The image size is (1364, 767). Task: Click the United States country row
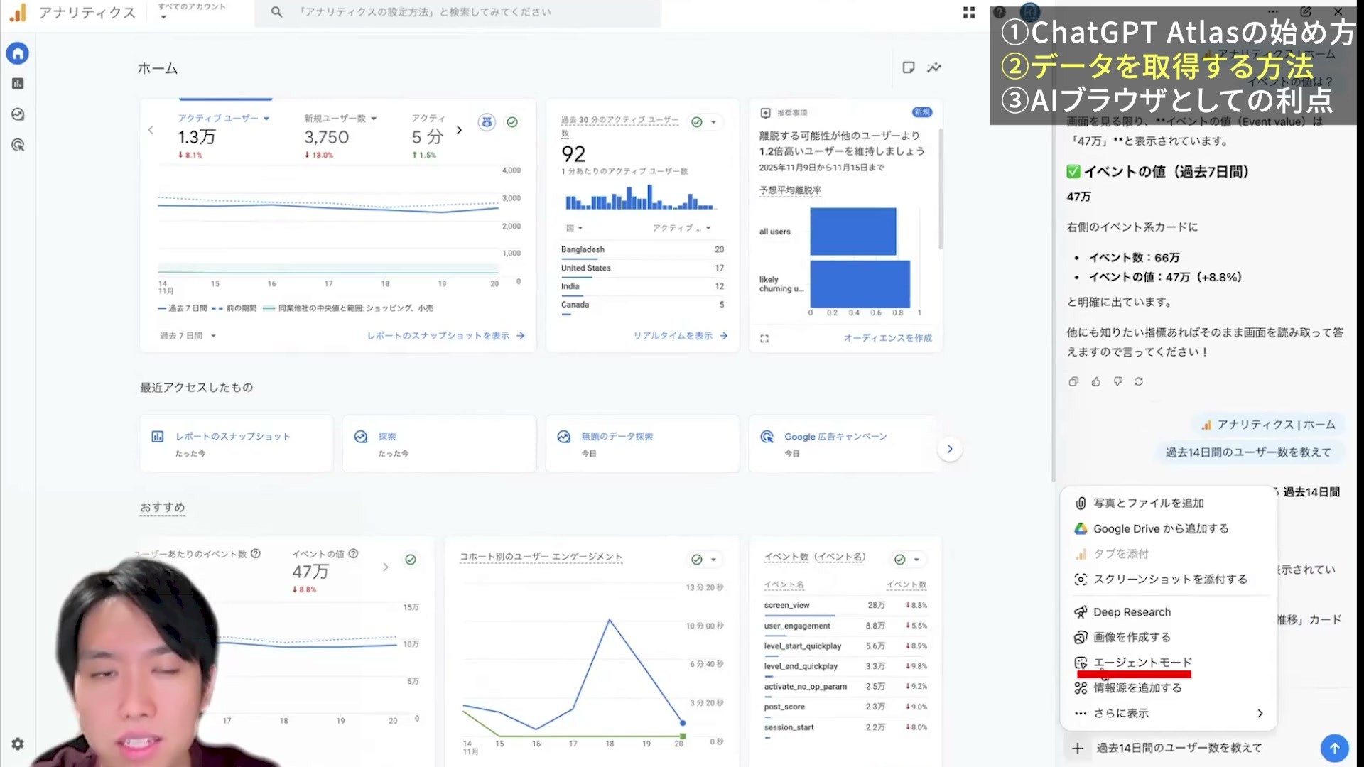(x=642, y=268)
